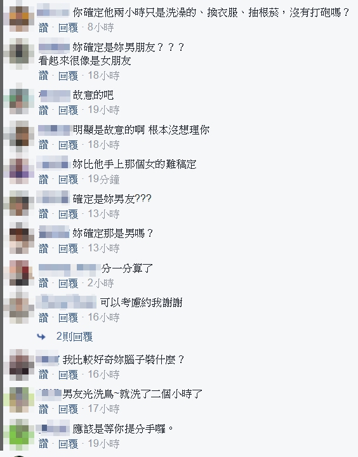Open the avatar beside comment 分一分算了
Image resolution: width=358 pixels, height=457 pixels.
[19, 273]
